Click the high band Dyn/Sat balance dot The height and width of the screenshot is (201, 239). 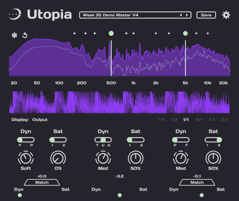201,195
